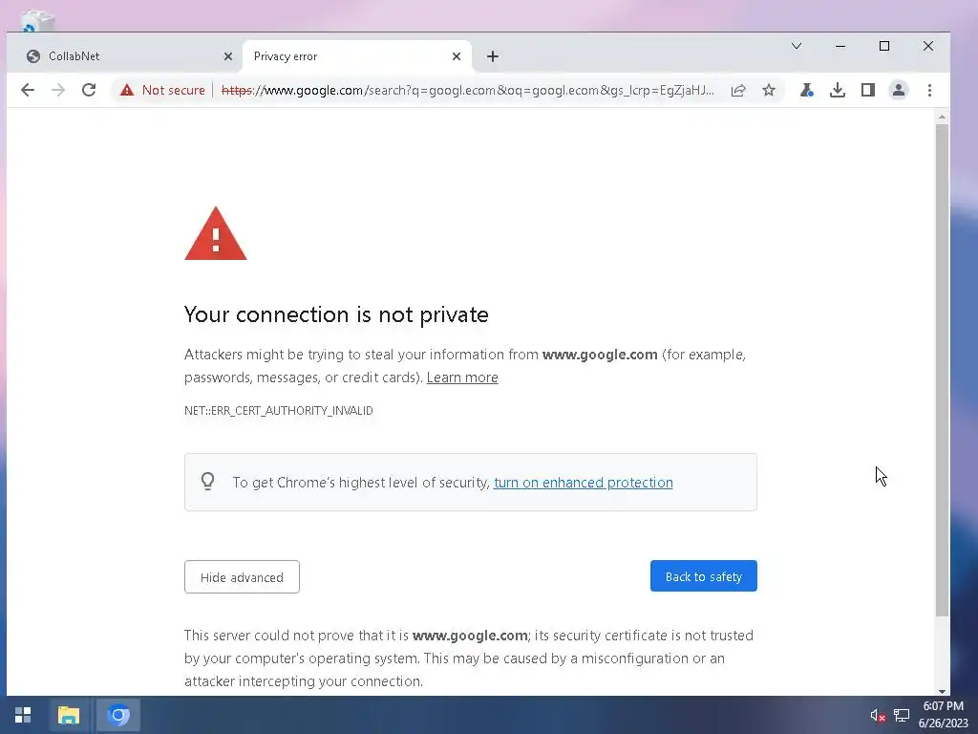Viewport: 978px width, 734px height.
Task: Share this page using the share icon
Action: (738, 90)
